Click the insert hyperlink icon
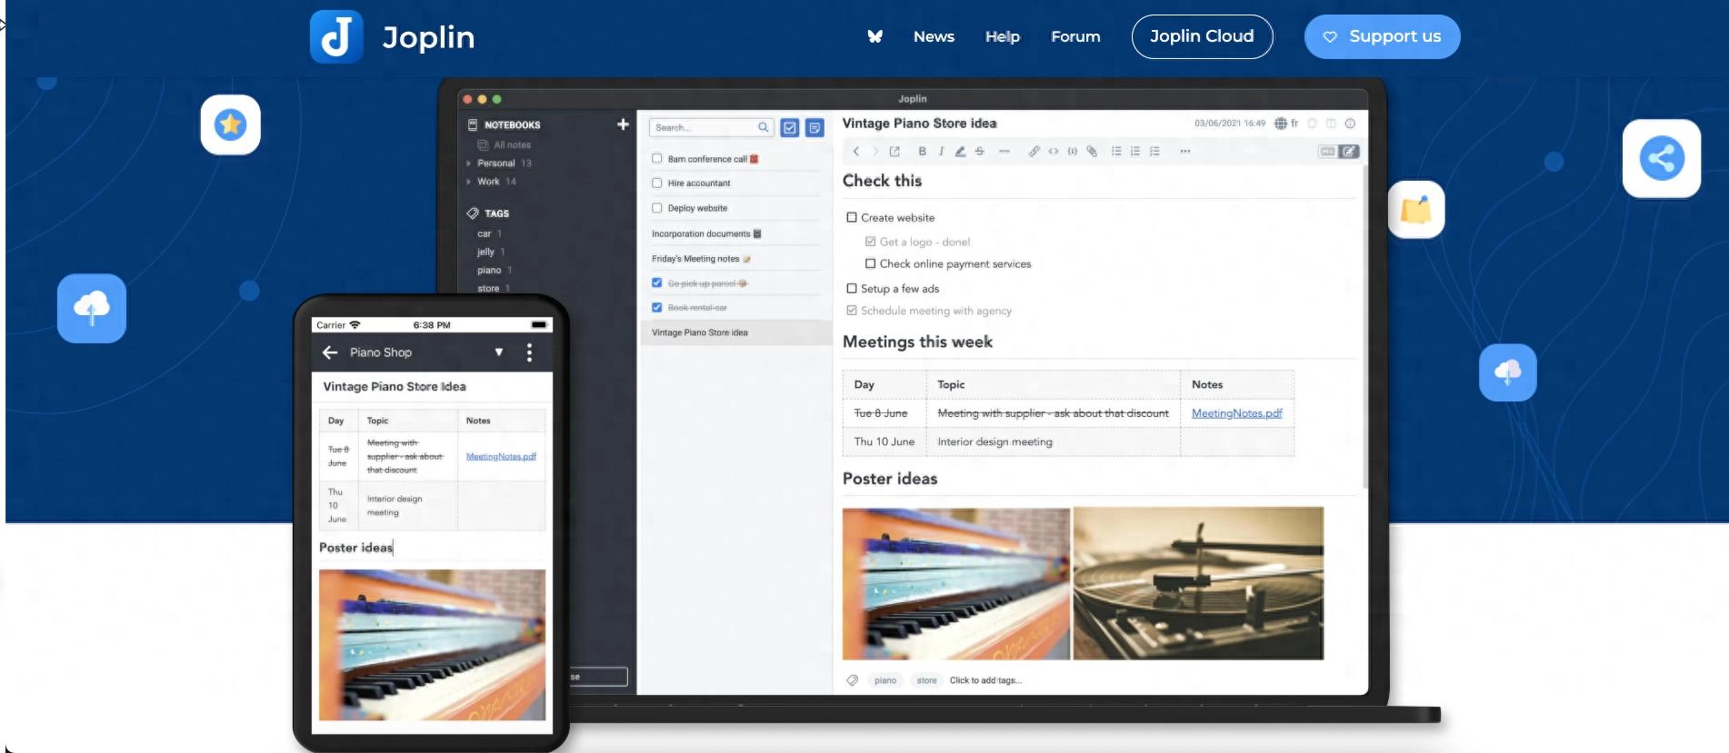 tap(1034, 152)
